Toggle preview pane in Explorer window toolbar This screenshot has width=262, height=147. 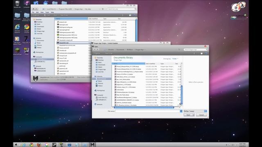(x=130, y=15)
